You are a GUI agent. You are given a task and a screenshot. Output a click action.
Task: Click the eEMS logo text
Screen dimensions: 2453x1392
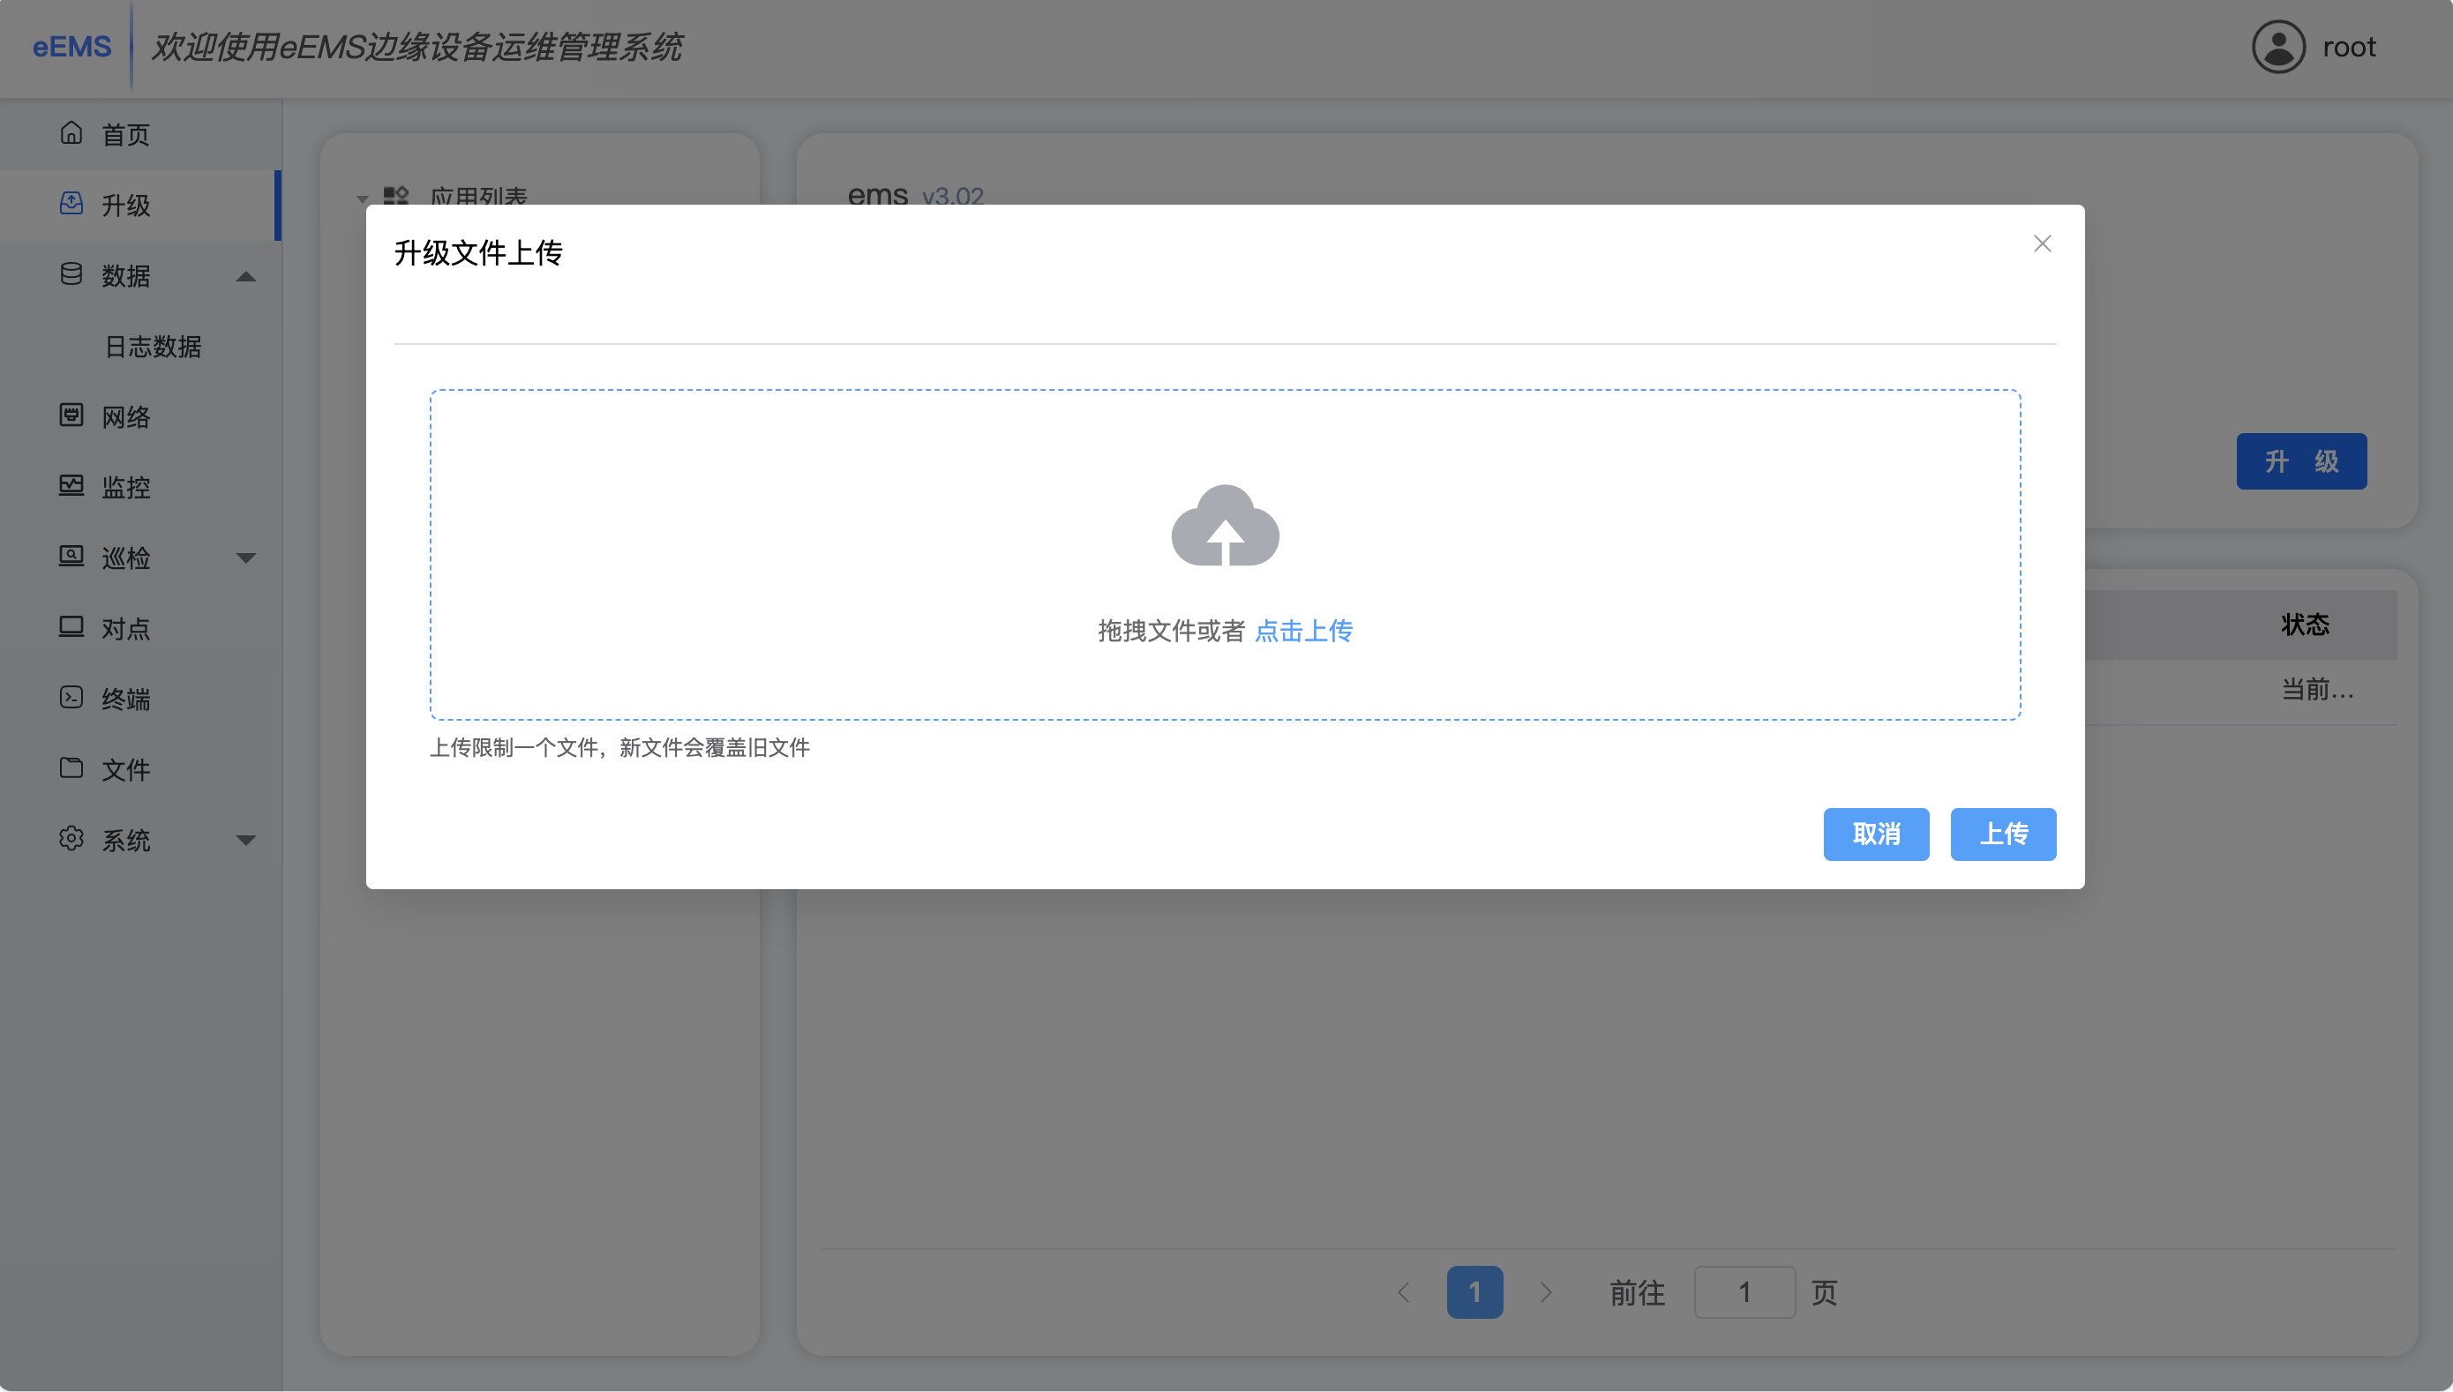[71, 47]
